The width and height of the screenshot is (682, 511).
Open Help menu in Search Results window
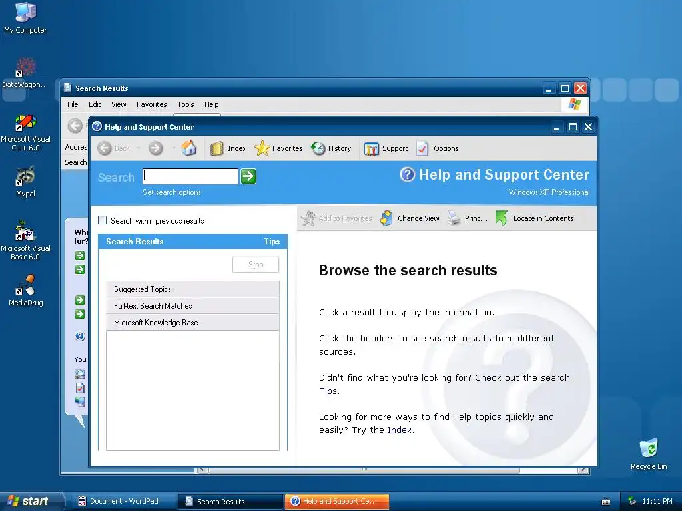coord(211,104)
